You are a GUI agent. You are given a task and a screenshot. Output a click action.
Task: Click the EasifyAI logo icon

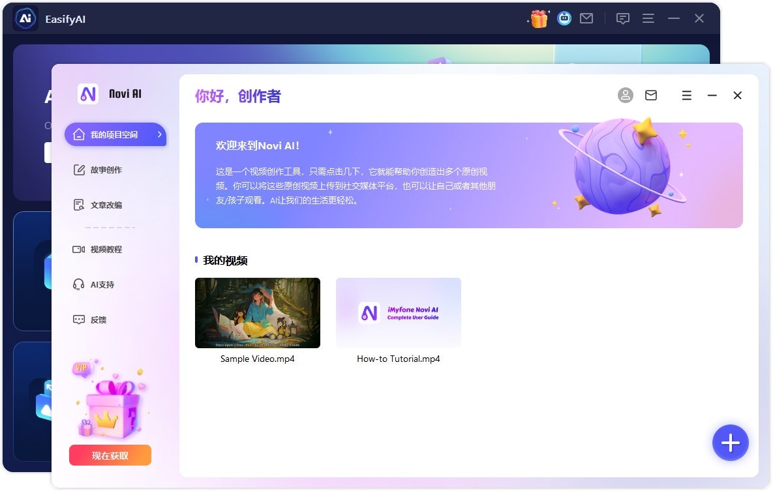[x=25, y=19]
